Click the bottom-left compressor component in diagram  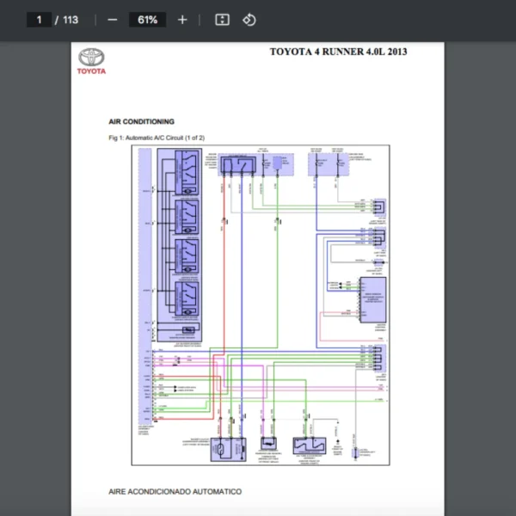(229, 448)
